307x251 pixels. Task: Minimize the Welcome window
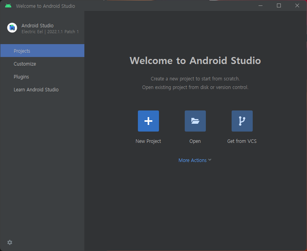coord(261,6)
